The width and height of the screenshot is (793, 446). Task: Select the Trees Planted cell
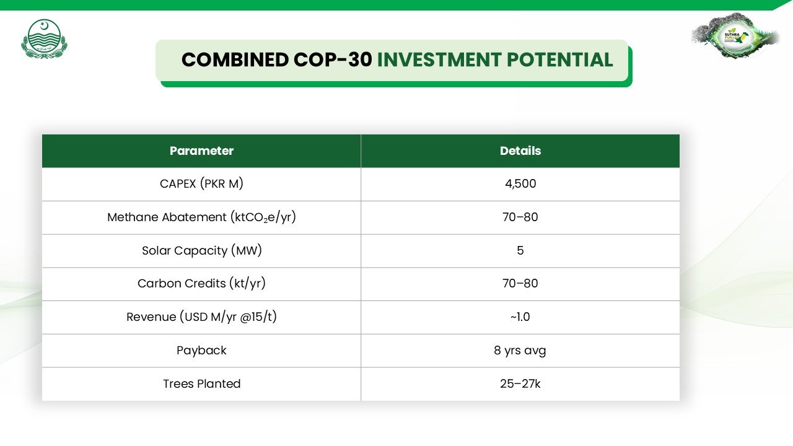pyautogui.click(x=201, y=384)
